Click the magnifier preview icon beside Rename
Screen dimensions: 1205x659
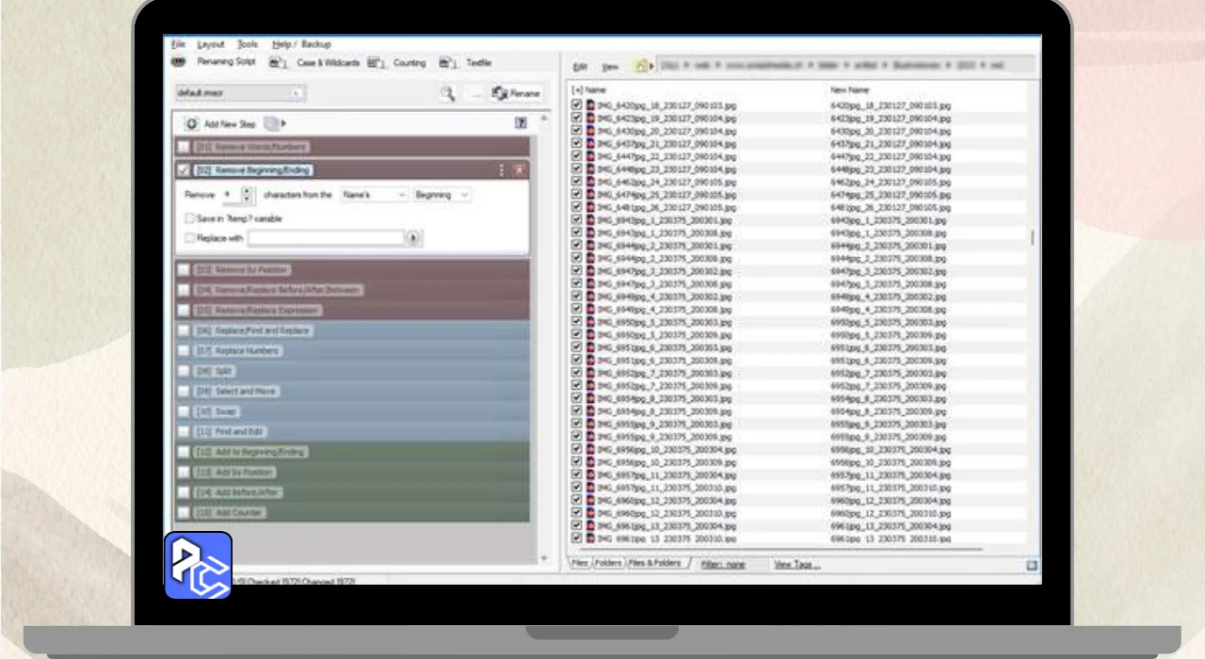coord(448,93)
